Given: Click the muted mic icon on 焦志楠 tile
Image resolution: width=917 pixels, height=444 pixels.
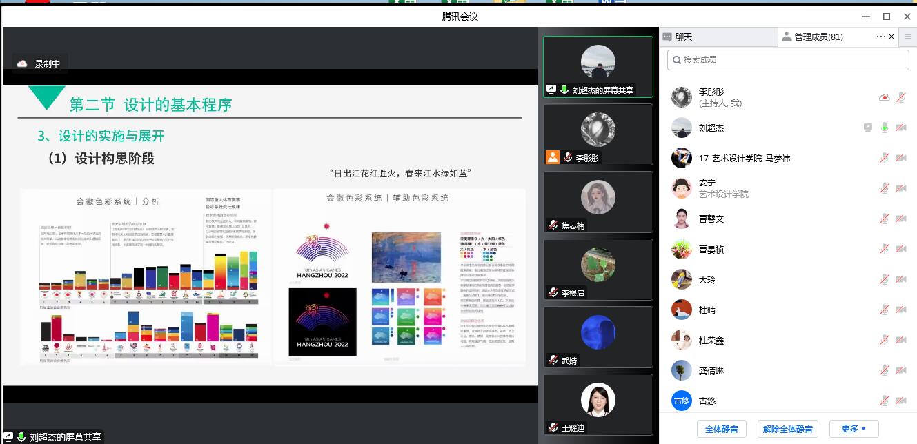Looking at the screenshot, I should click(553, 225).
